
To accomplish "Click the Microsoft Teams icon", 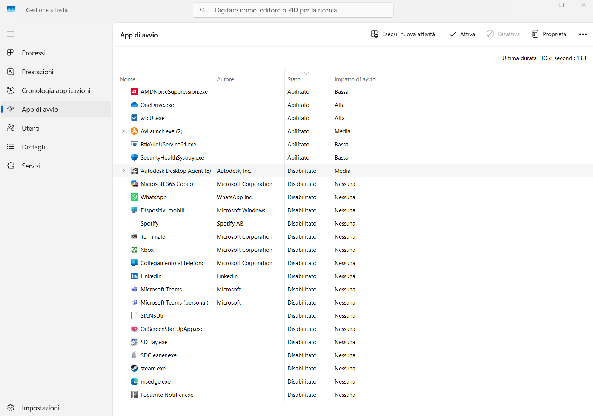I will tap(134, 289).
